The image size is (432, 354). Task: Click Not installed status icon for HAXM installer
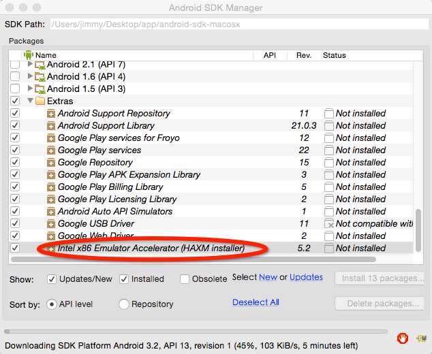click(328, 248)
